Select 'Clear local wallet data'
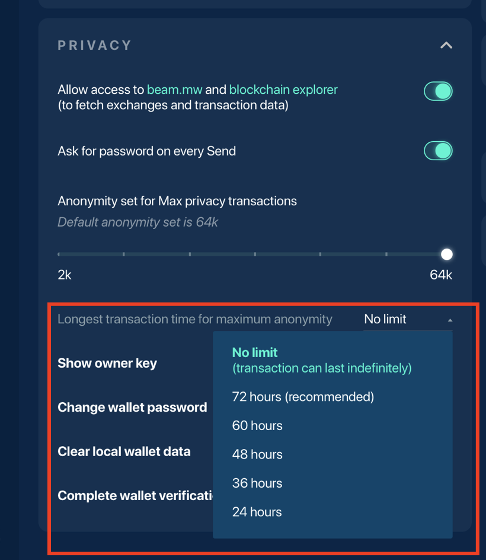The width and height of the screenshot is (486, 560). pyautogui.click(x=124, y=451)
